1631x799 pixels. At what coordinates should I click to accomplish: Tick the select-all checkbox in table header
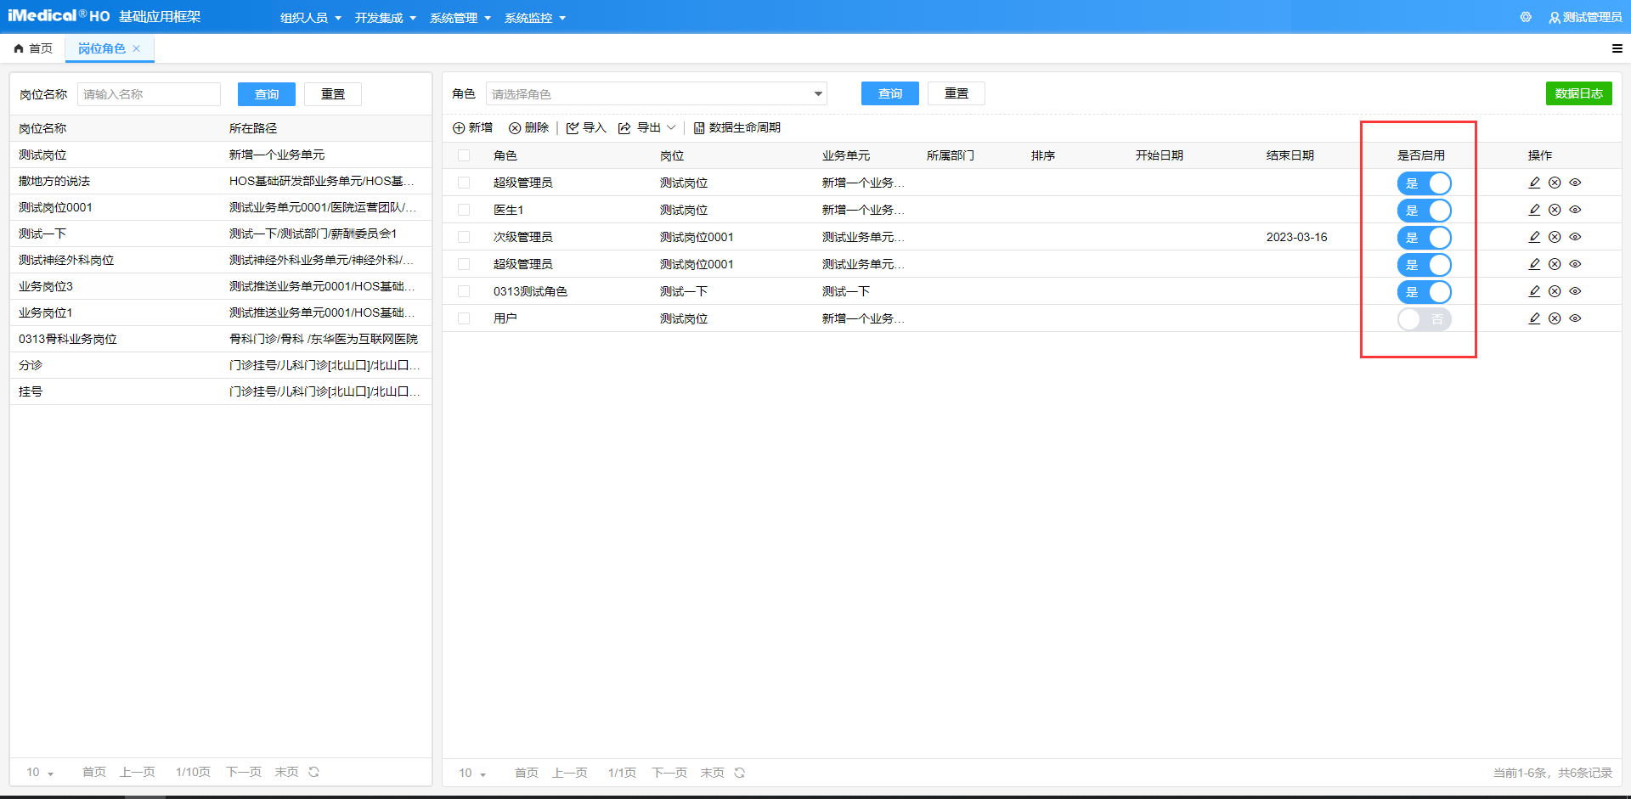464,155
